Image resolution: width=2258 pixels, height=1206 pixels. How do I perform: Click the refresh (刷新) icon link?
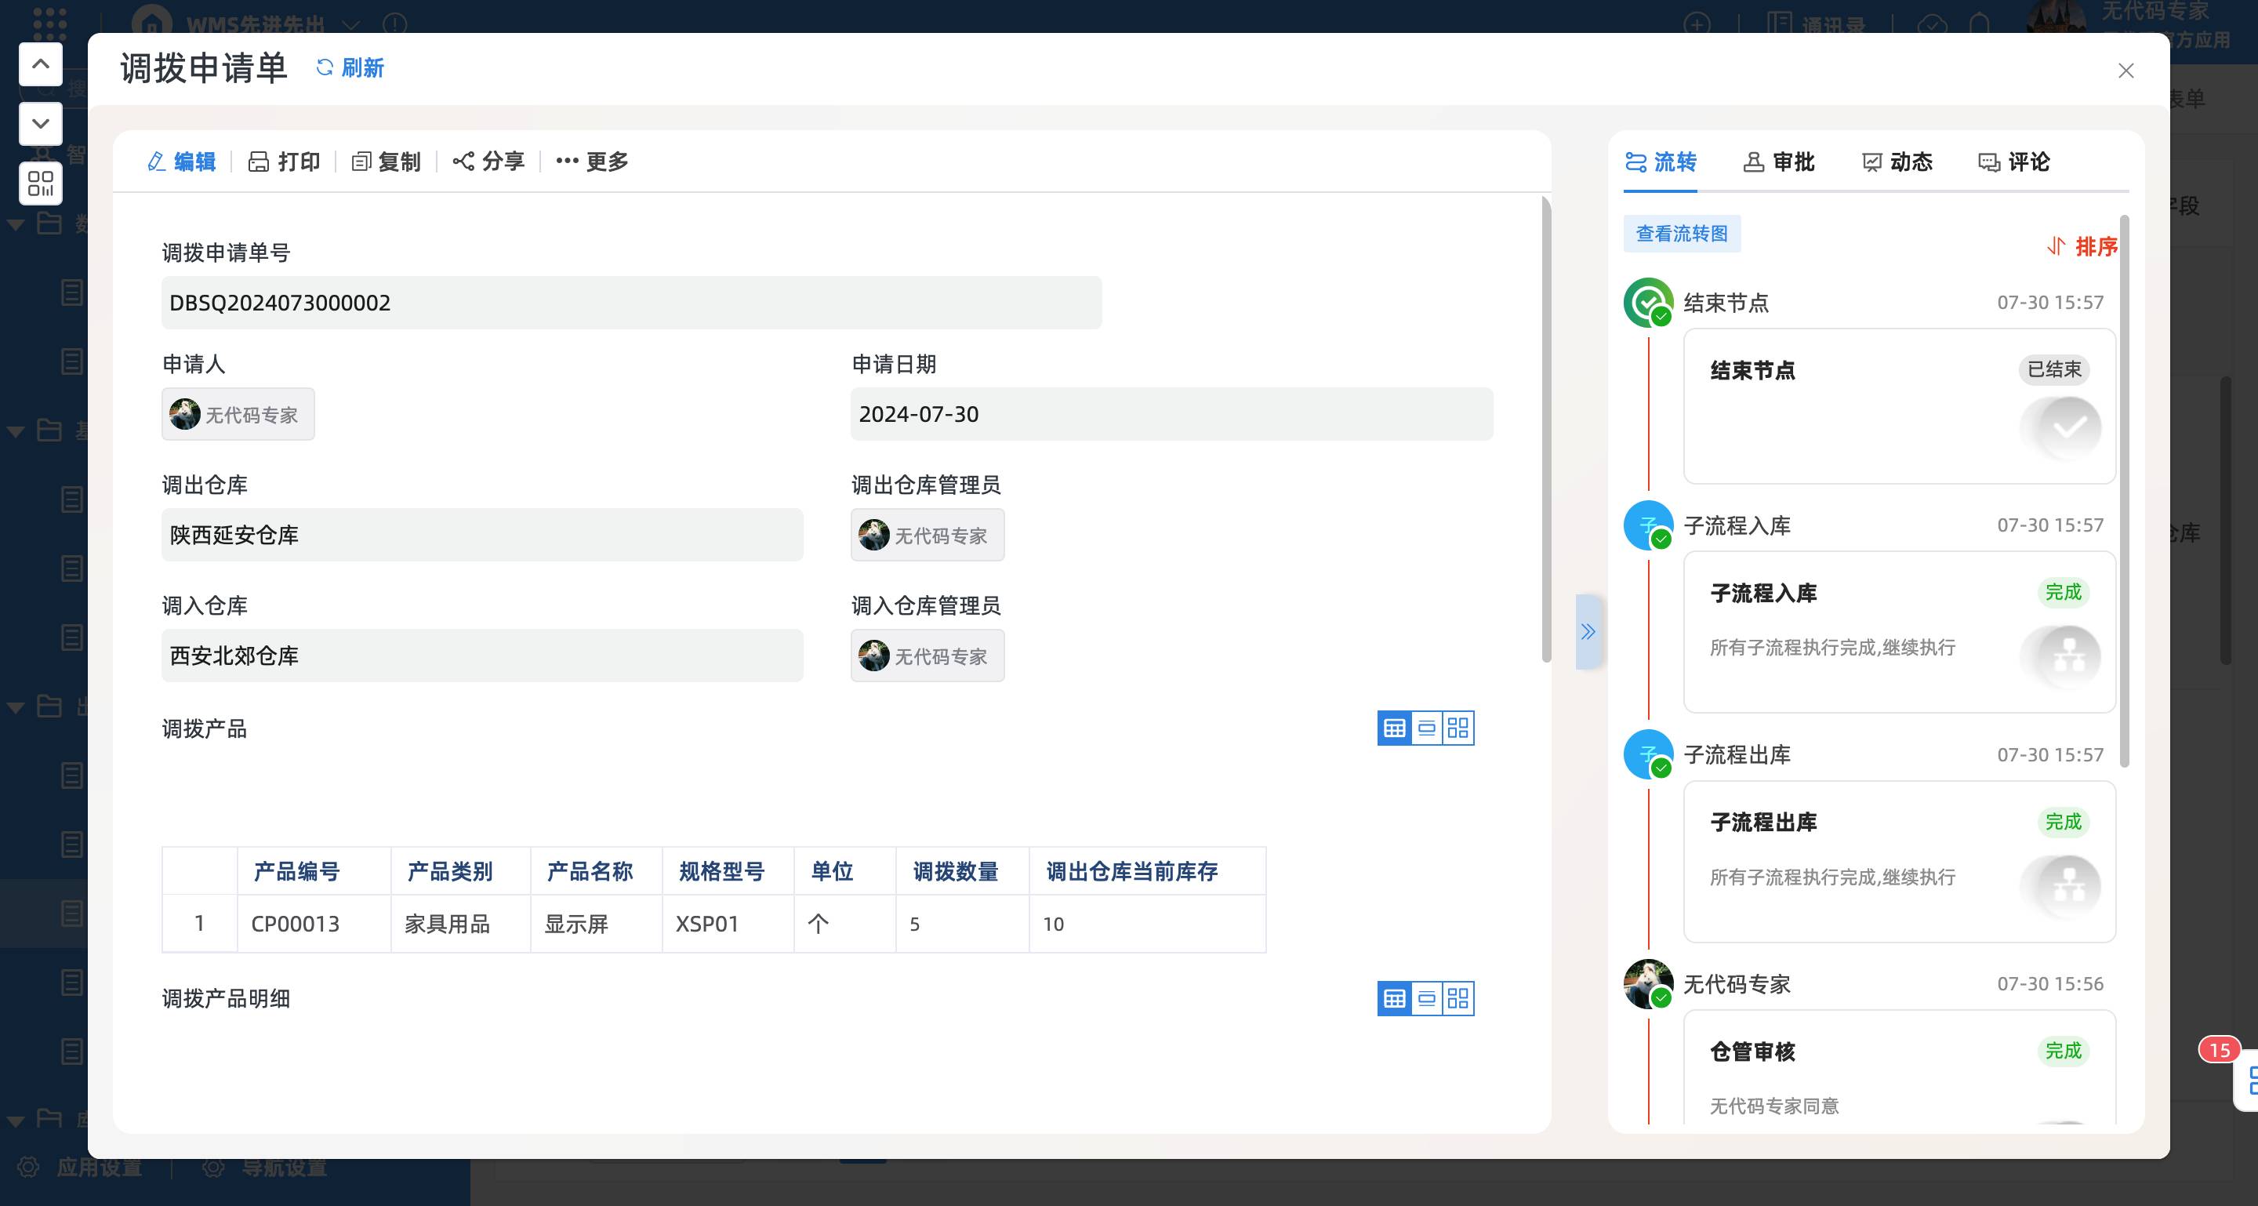pos(350,67)
